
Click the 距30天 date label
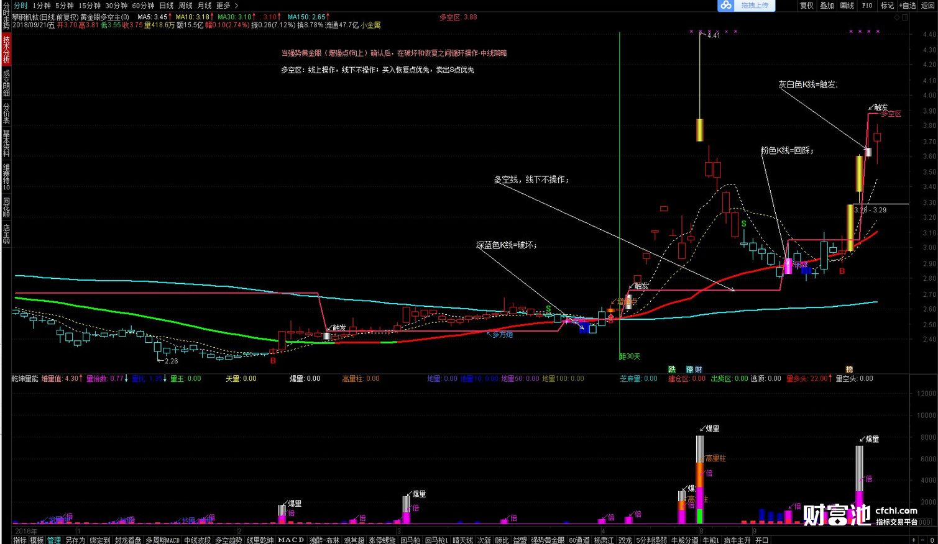[x=630, y=356]
